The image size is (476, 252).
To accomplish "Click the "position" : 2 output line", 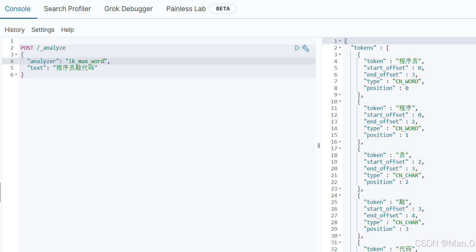I will (x=386, y=182).
